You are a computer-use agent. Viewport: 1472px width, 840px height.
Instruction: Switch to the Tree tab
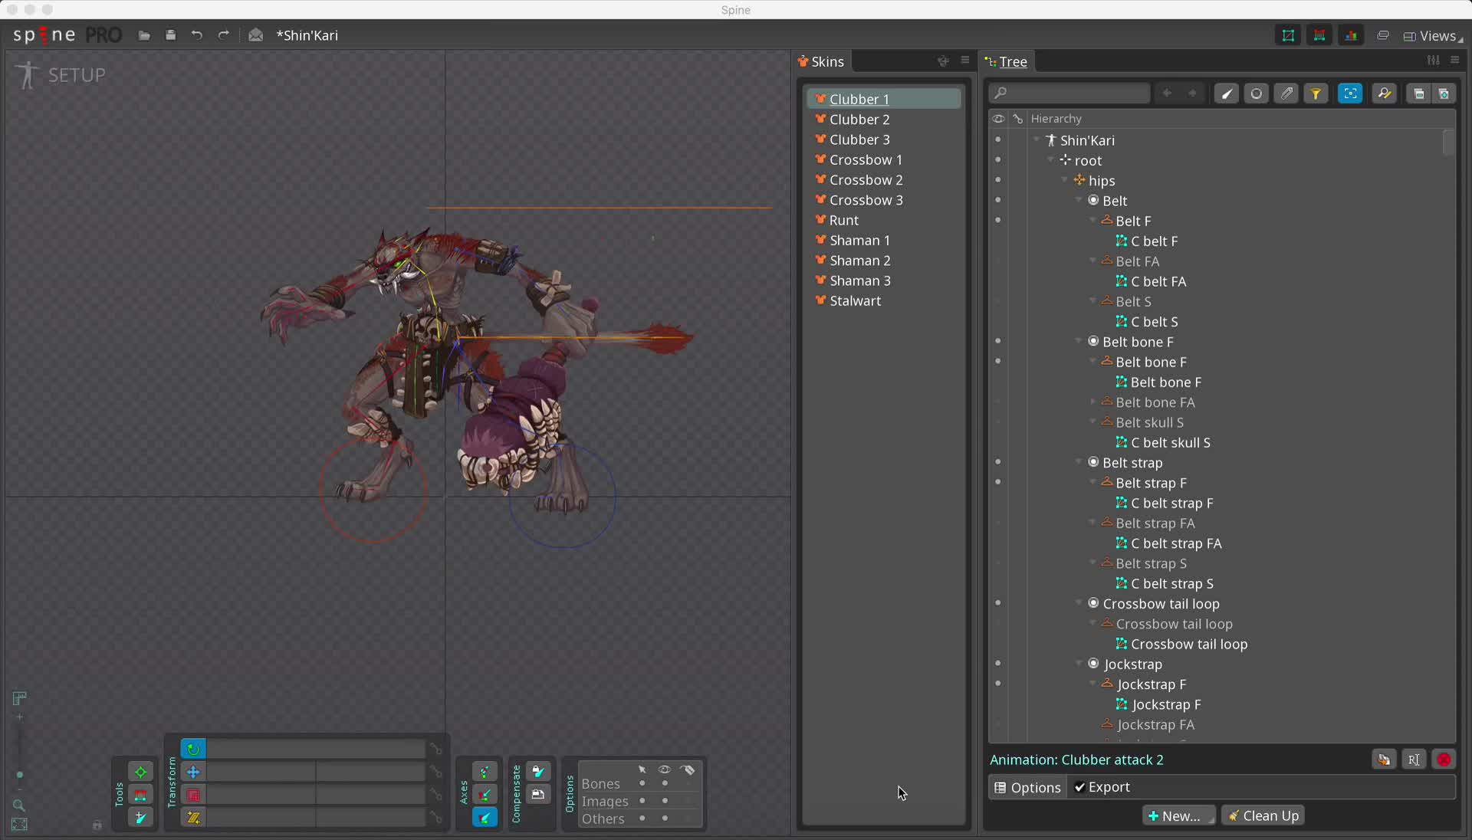(1007, 61)
